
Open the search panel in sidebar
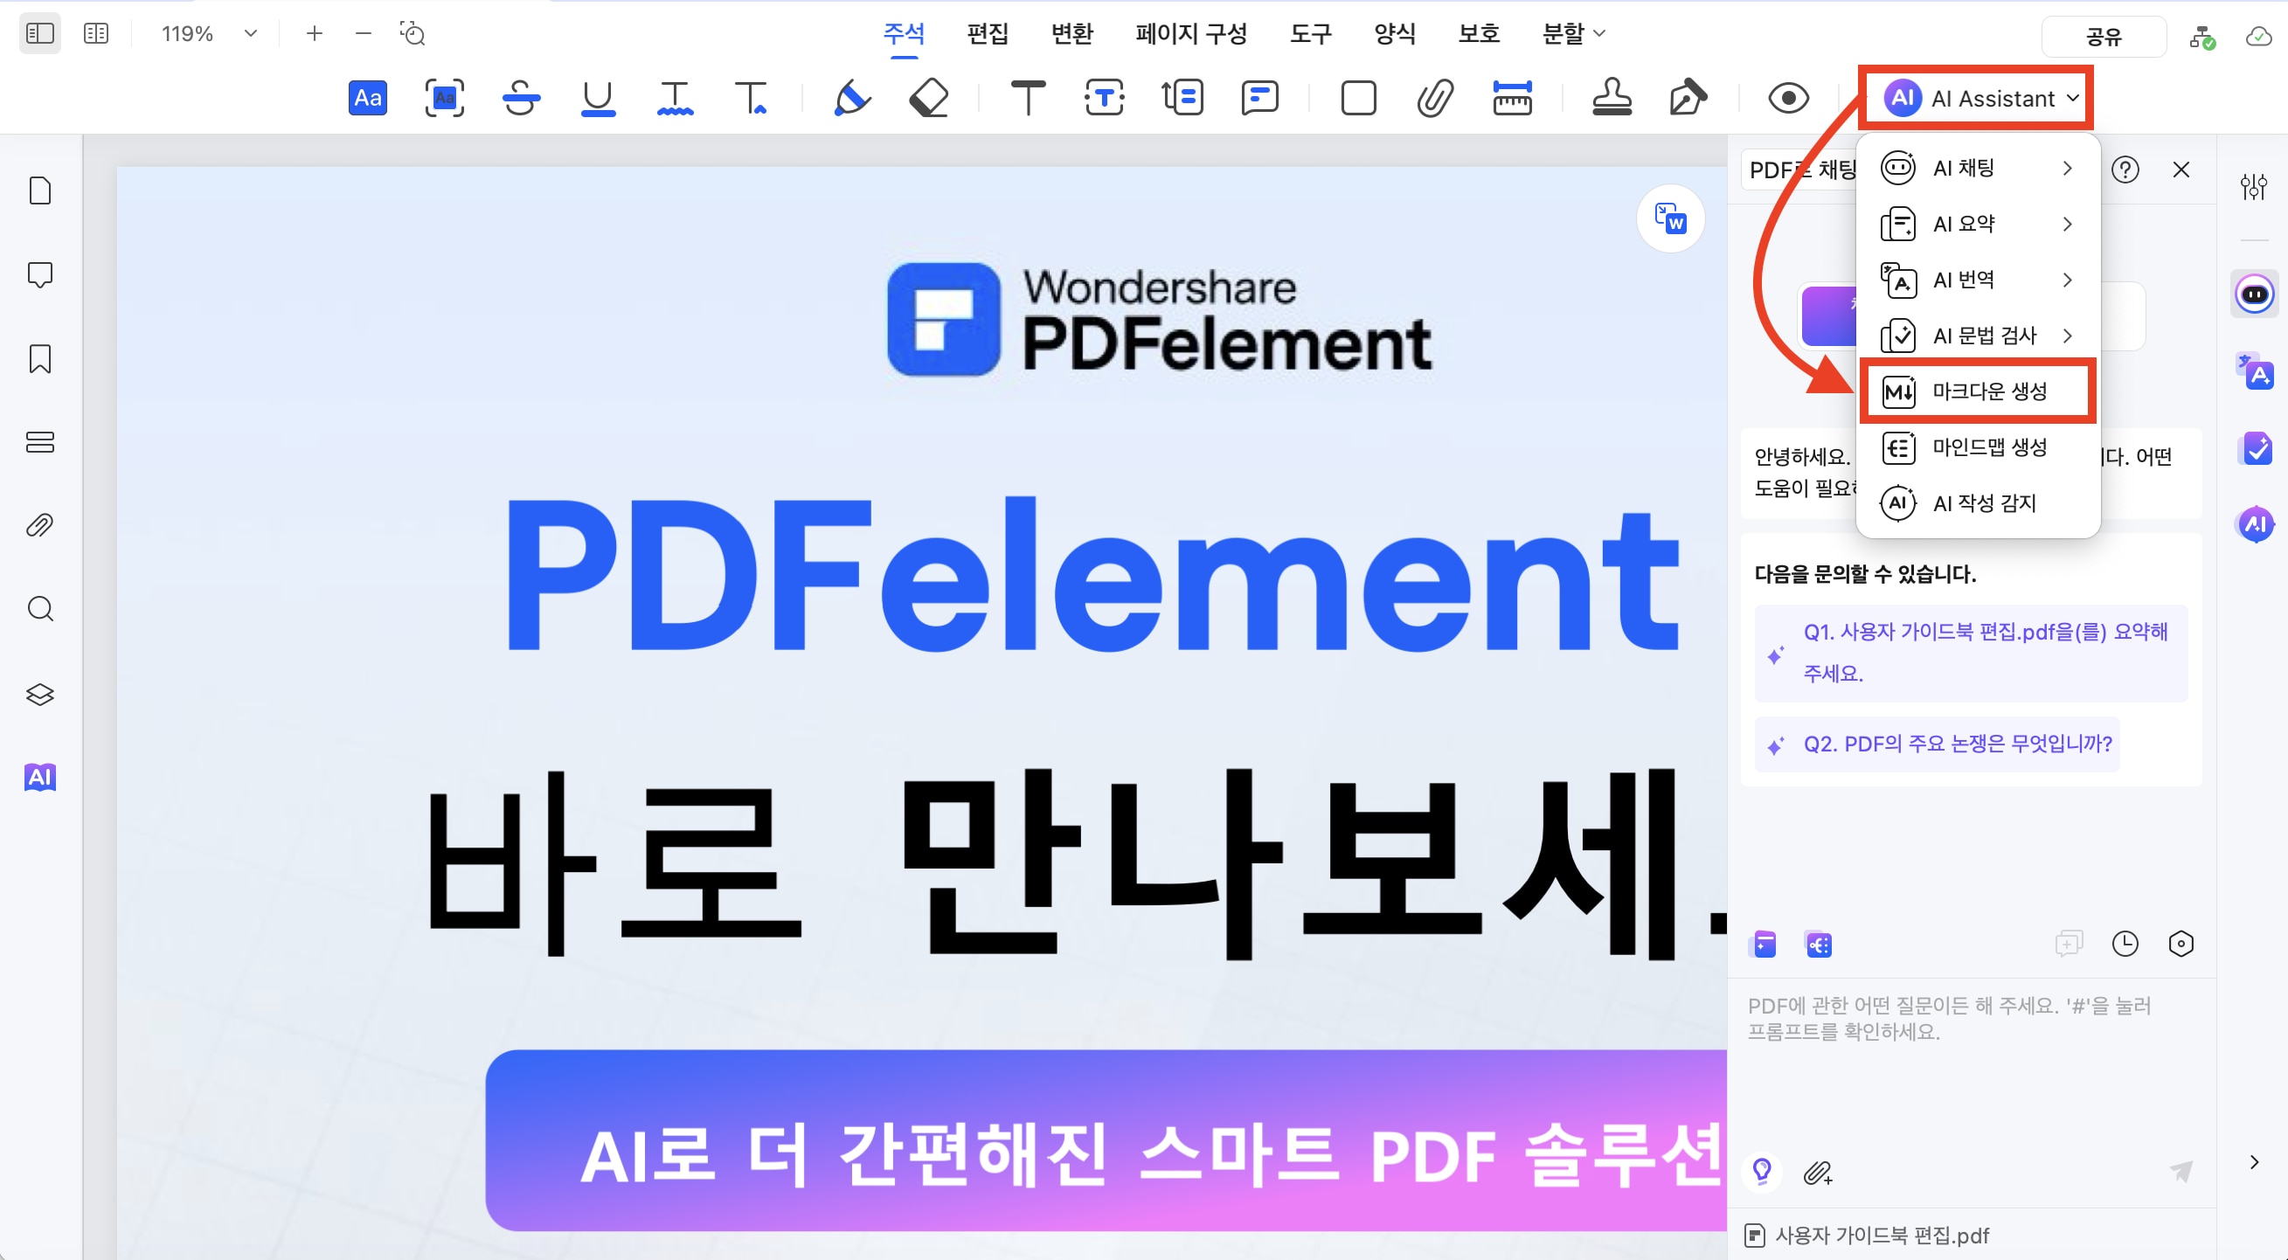click(40, 609)
